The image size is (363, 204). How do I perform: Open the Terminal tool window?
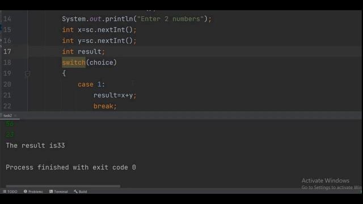click(58, 192)
